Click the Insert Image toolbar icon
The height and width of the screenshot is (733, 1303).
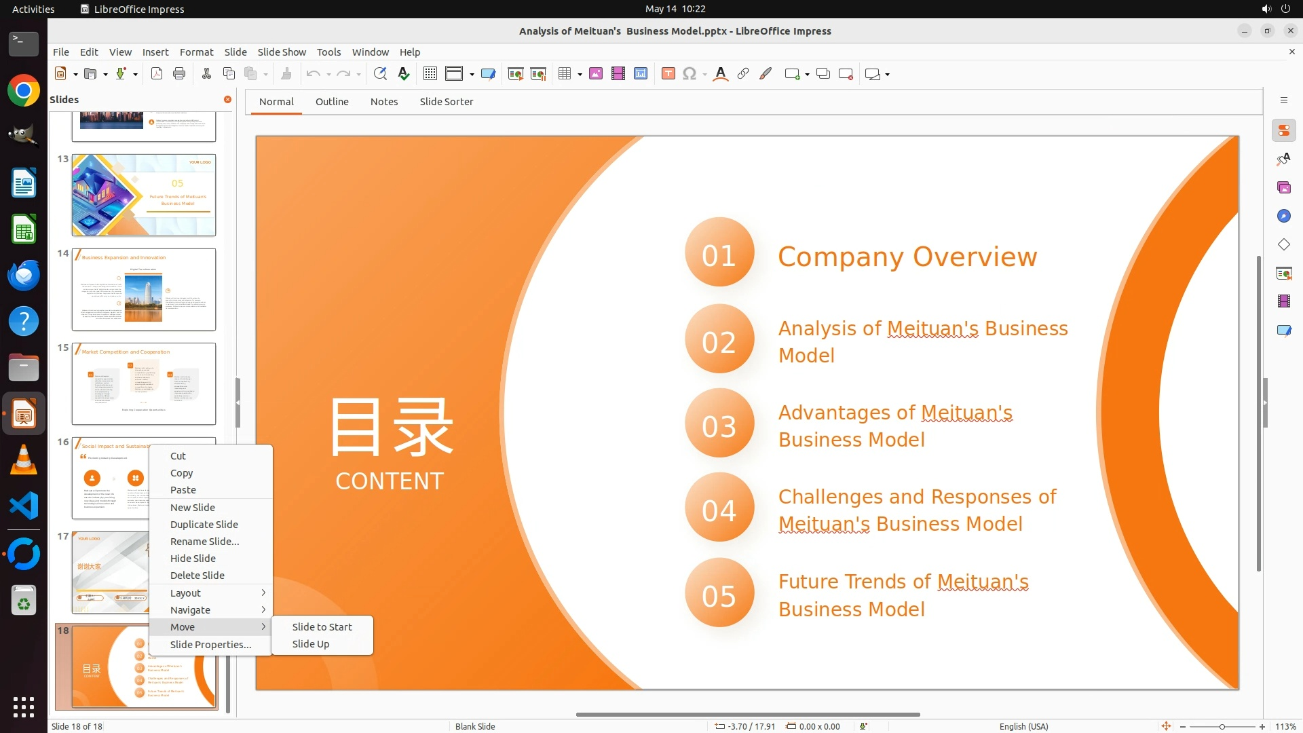(x=596, y=74)
